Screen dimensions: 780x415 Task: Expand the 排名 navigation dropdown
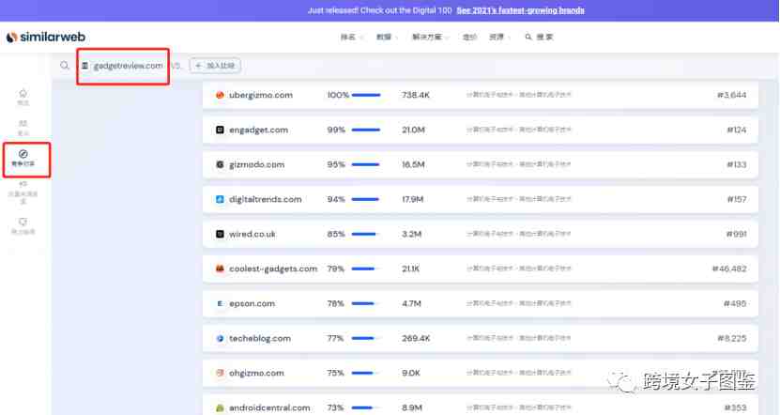(x=352, y=37)
